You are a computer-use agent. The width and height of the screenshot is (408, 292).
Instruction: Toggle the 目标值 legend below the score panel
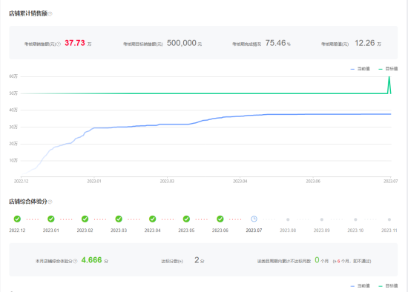[388, 286]
